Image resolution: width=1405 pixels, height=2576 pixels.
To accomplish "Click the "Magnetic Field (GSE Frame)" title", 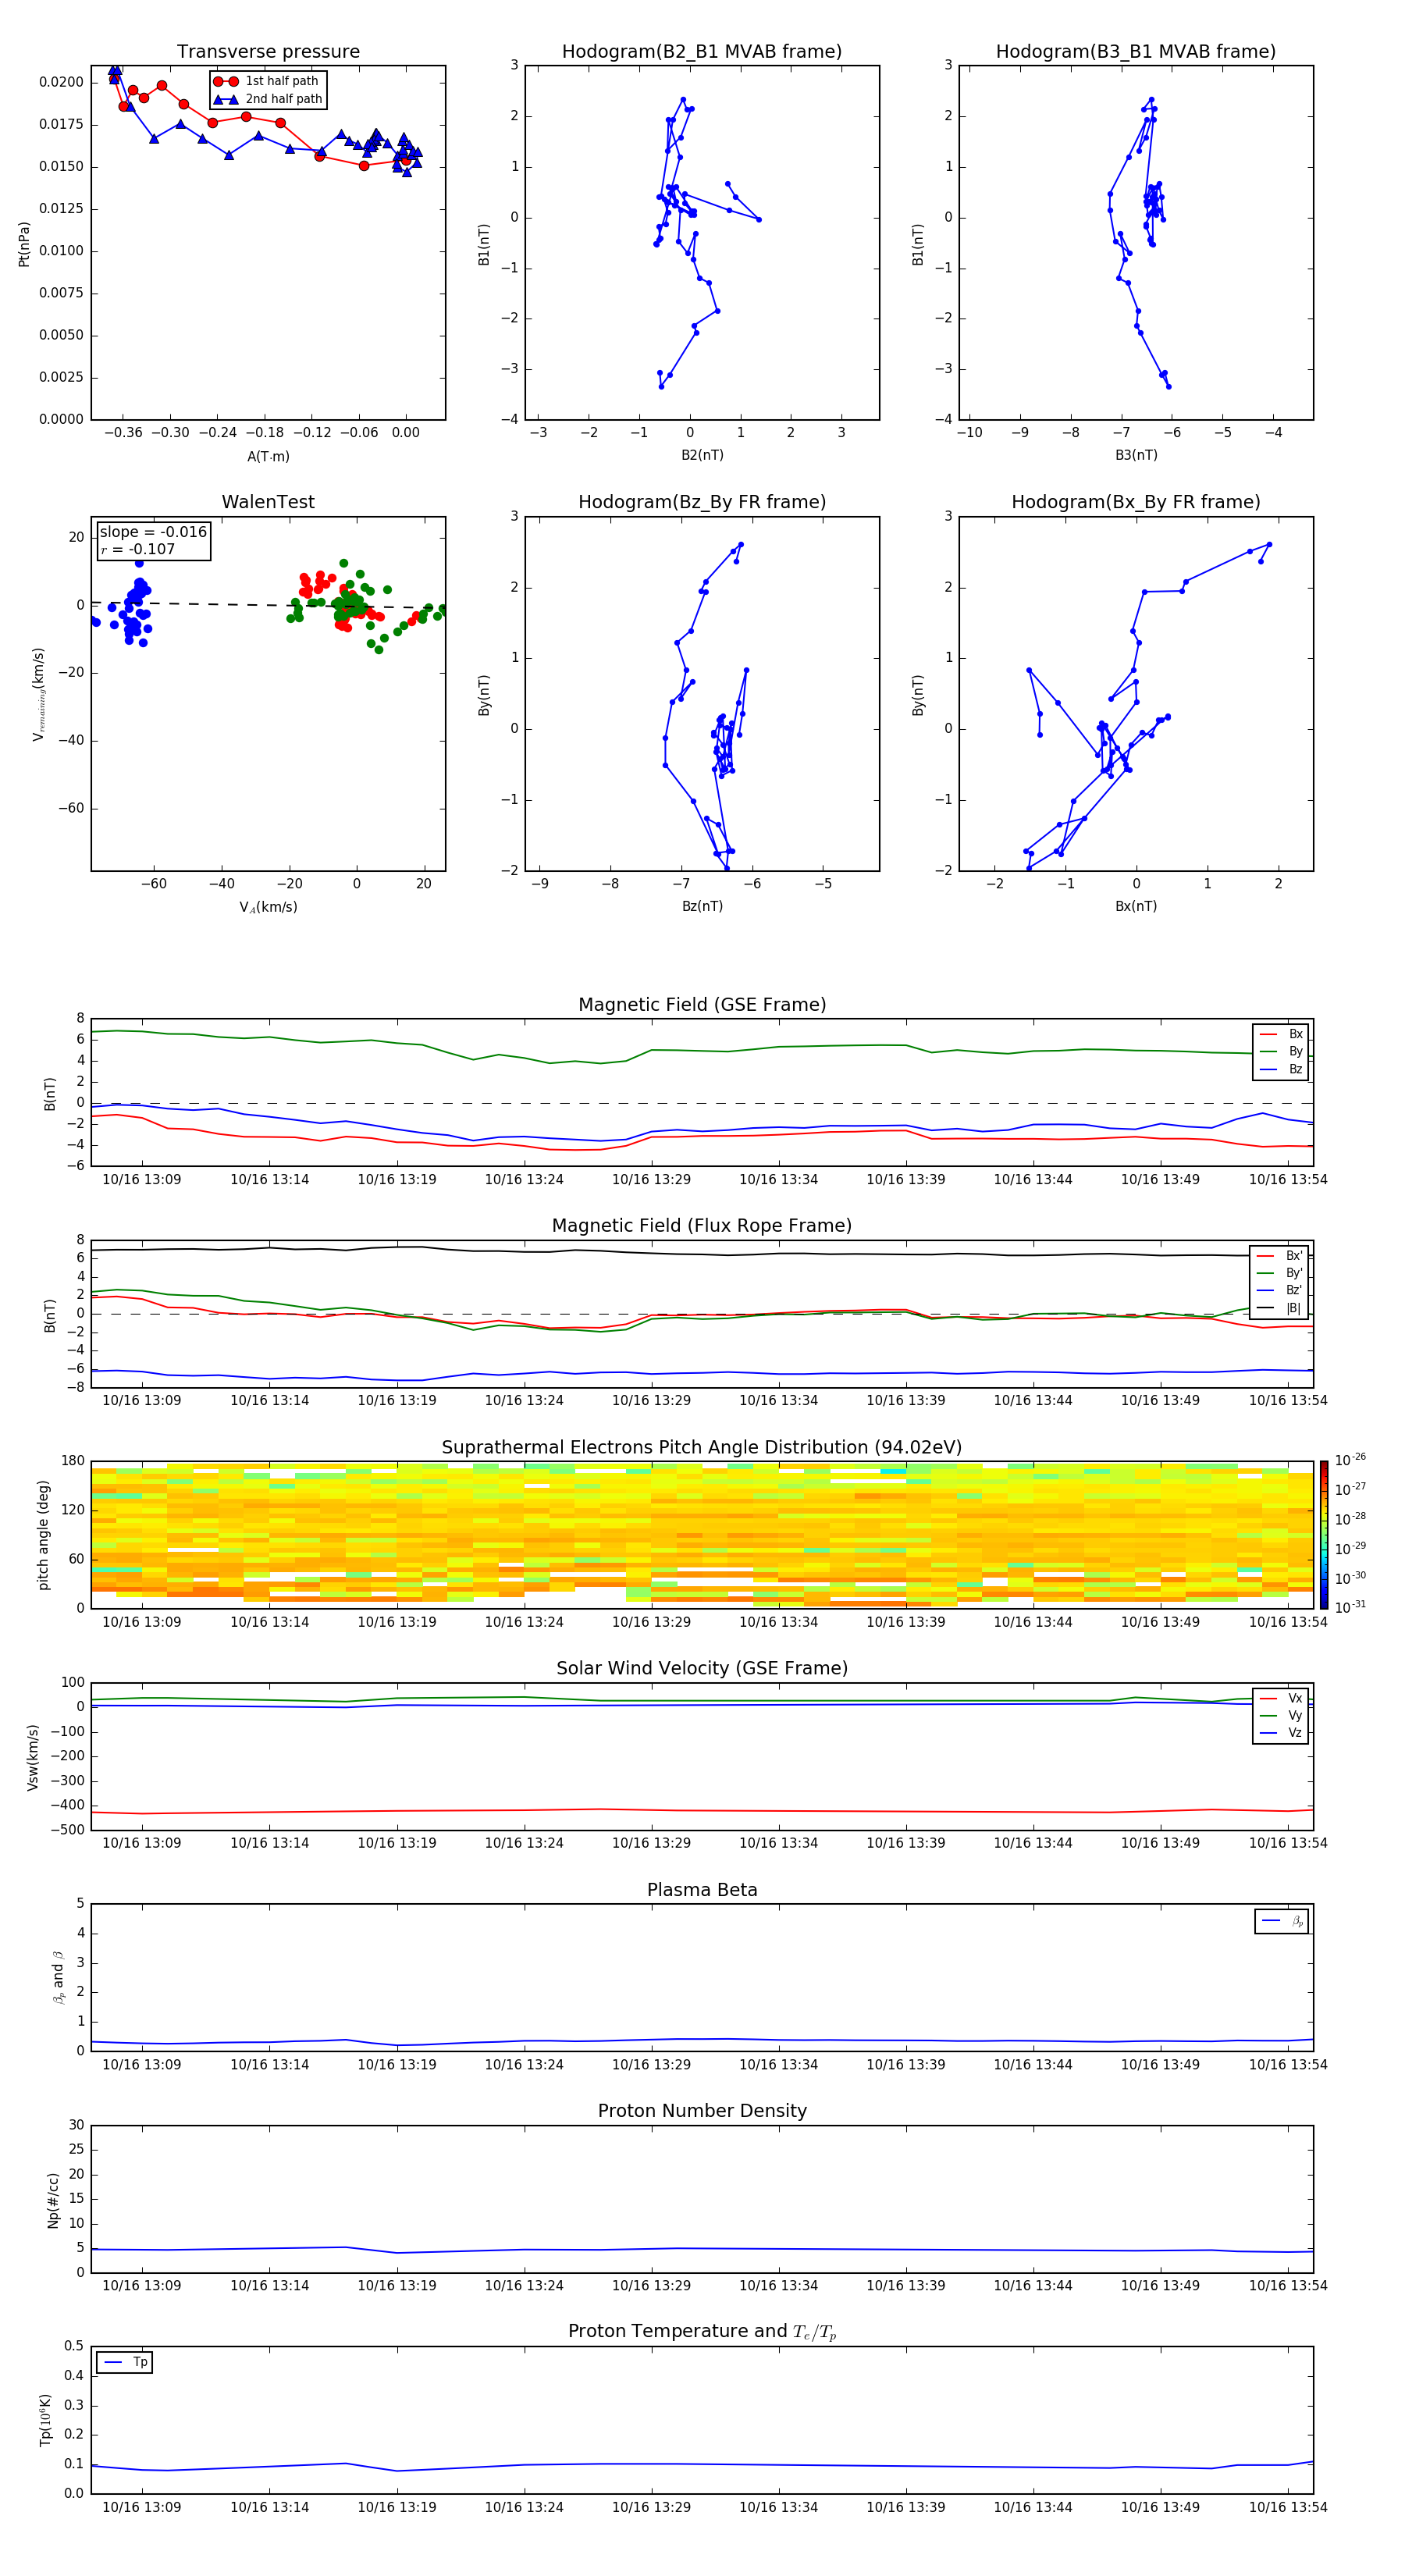I will pos(702,1005).
